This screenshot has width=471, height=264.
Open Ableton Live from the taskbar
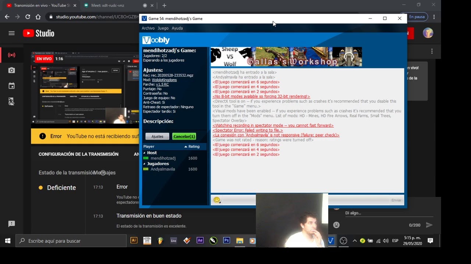pos(173,241)
